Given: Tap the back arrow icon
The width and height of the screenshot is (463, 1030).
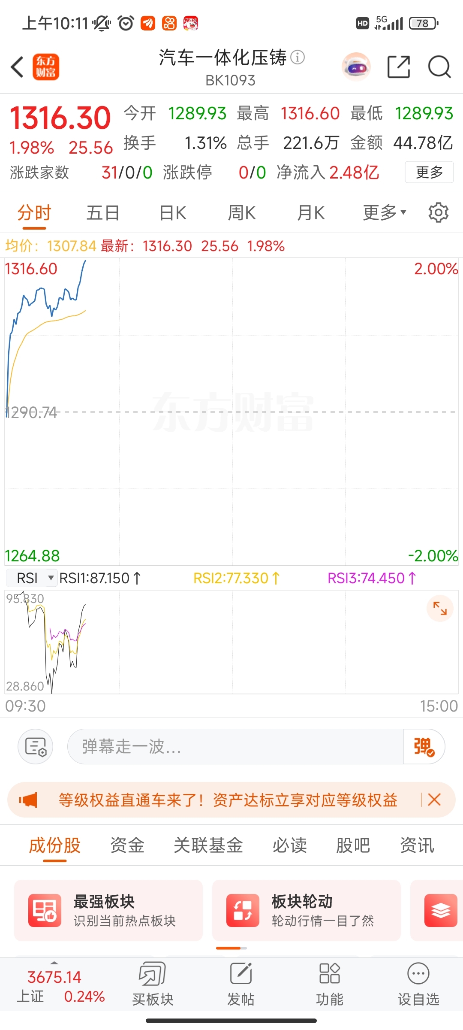Looking at the screenshot, I should [x=17, y=67].
